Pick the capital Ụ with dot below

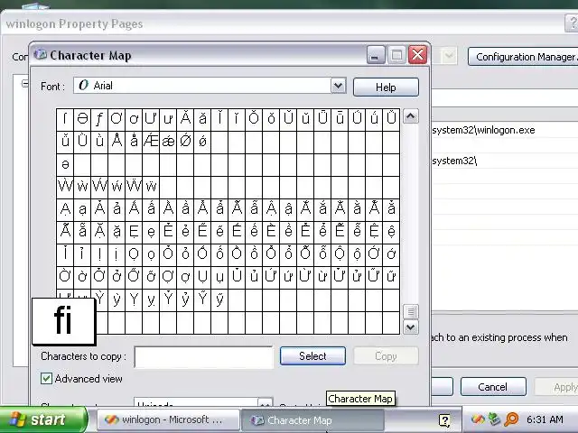(202, 277)
